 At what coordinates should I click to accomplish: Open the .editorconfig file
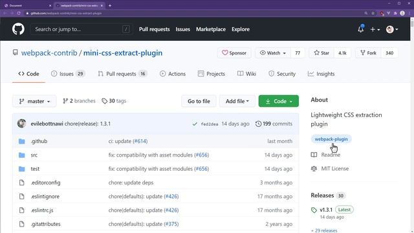45,183
